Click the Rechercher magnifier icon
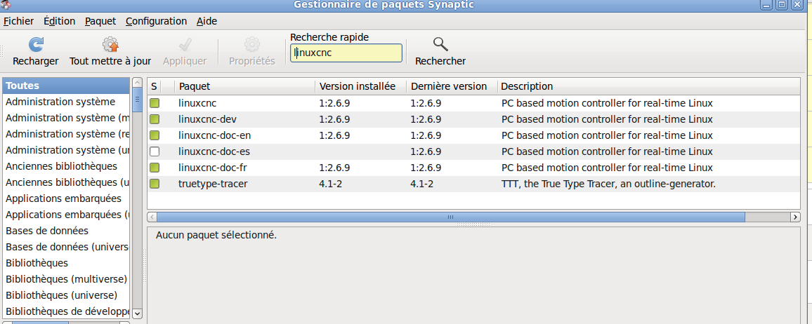The height and width of the screenshot is (324, 812). [x=440, y=44]
